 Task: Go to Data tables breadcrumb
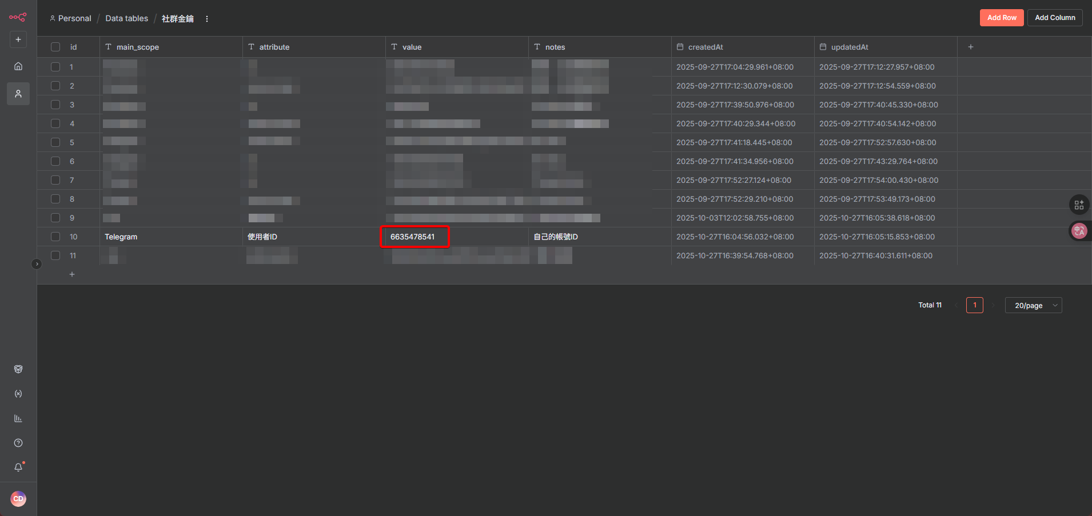(126, 18)
